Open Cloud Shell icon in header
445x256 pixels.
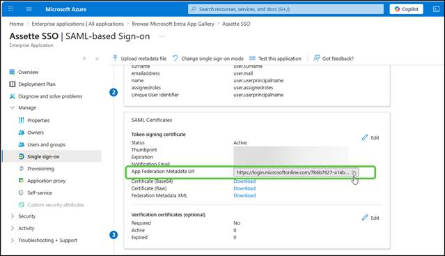coord(436,9)
